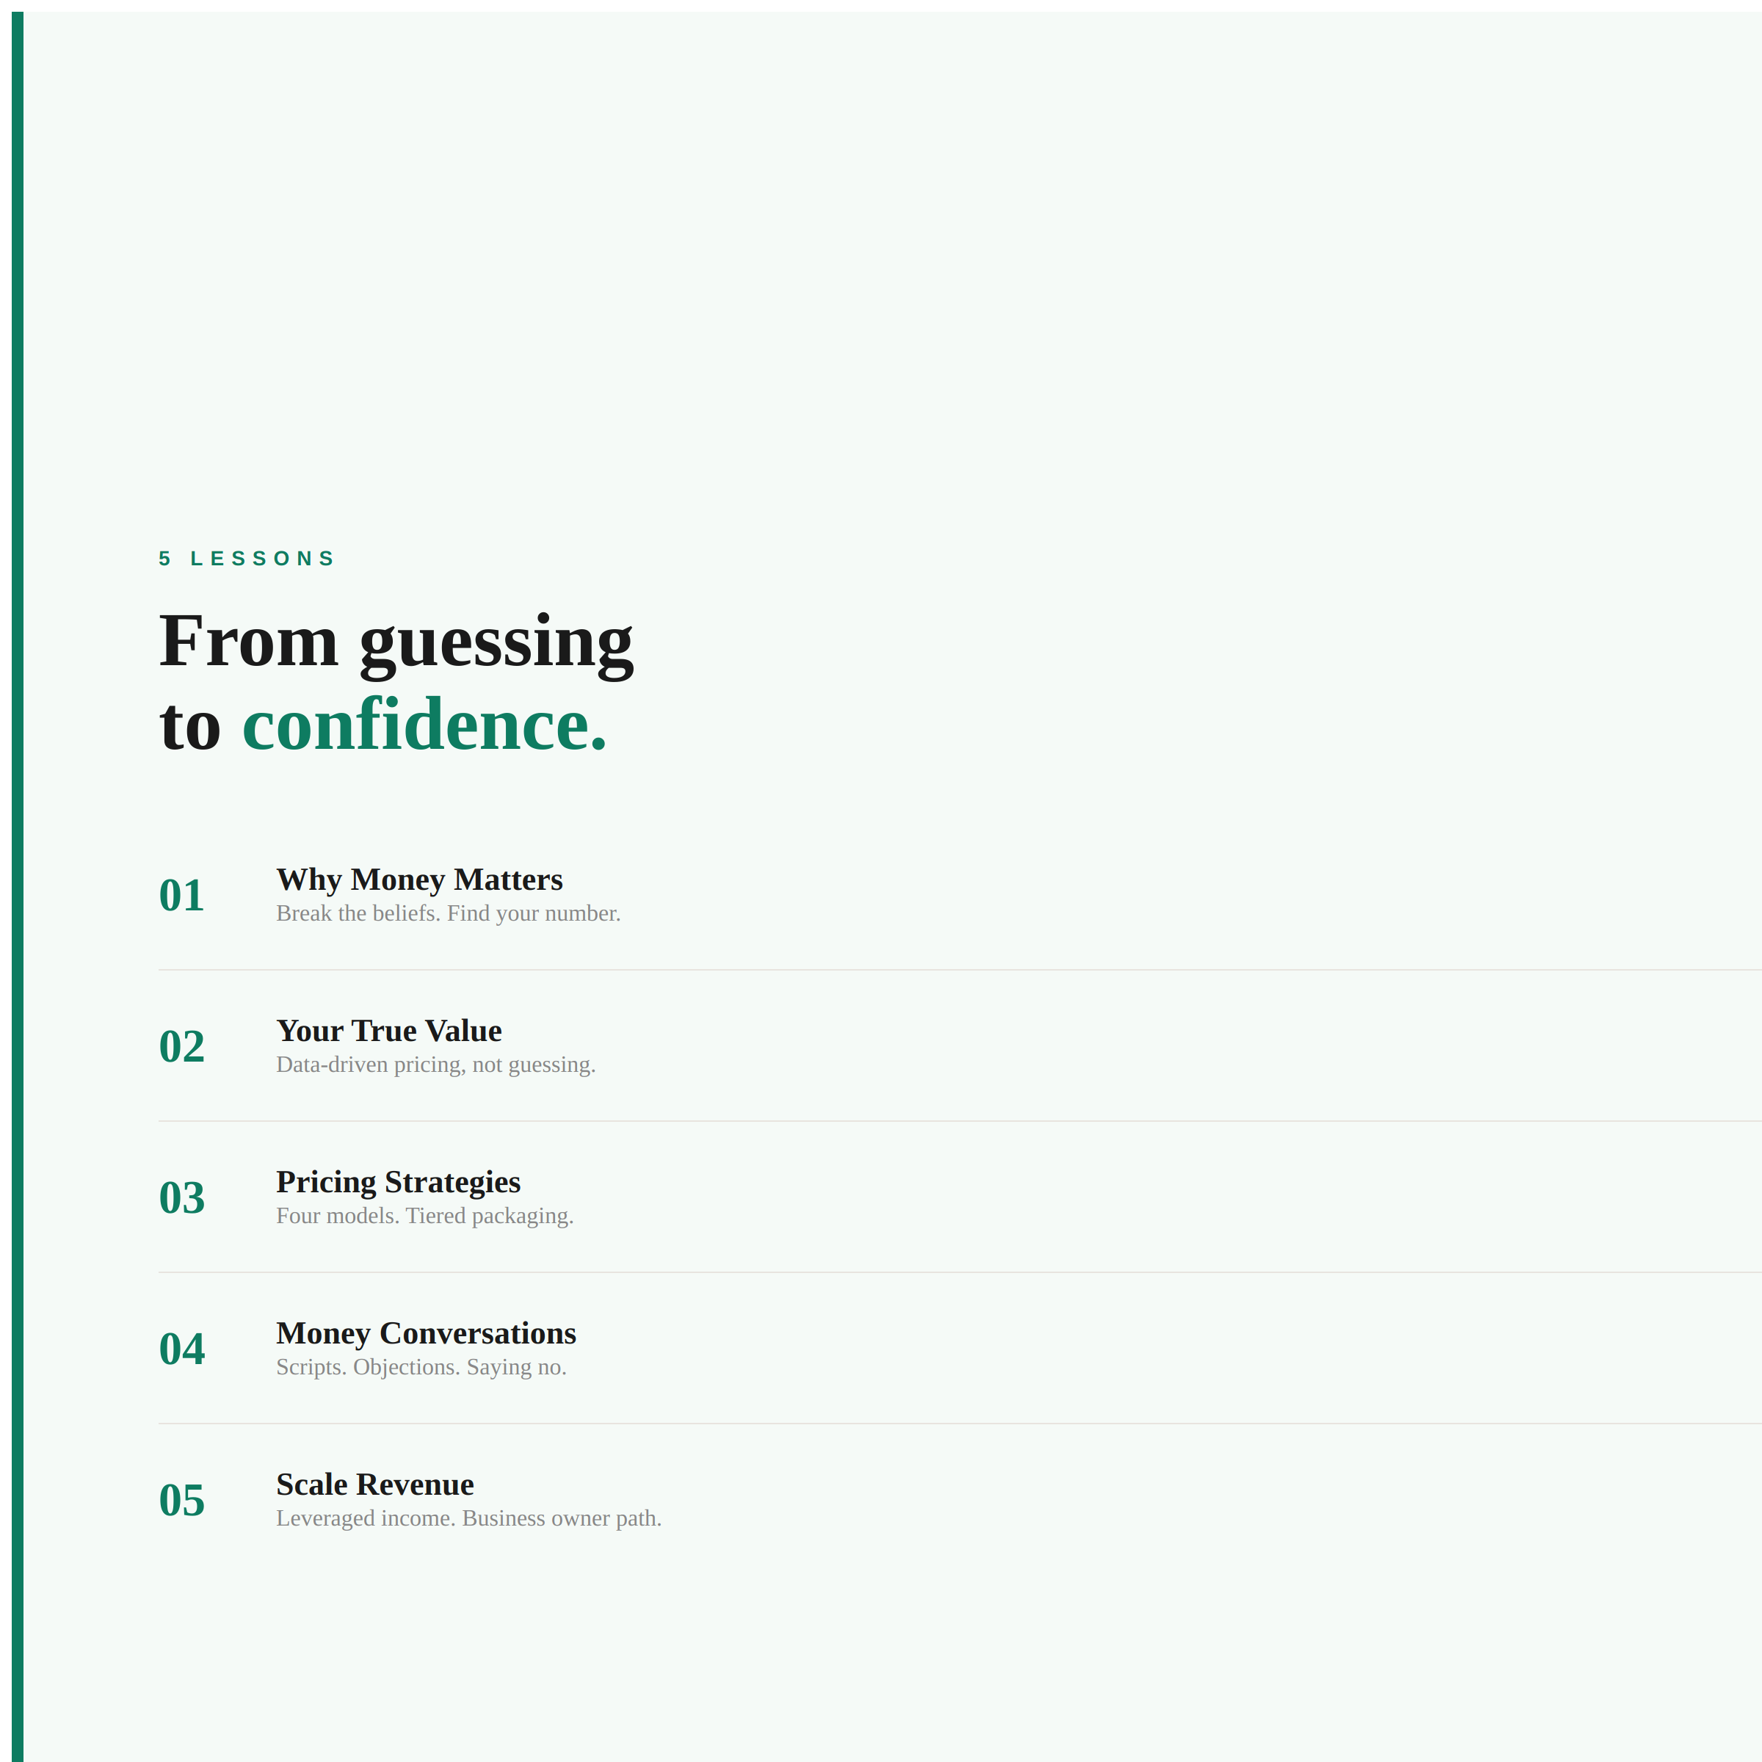Click the green word 'confidence.'
This screenshot has width=1762, height=1762.
[424, 726]
